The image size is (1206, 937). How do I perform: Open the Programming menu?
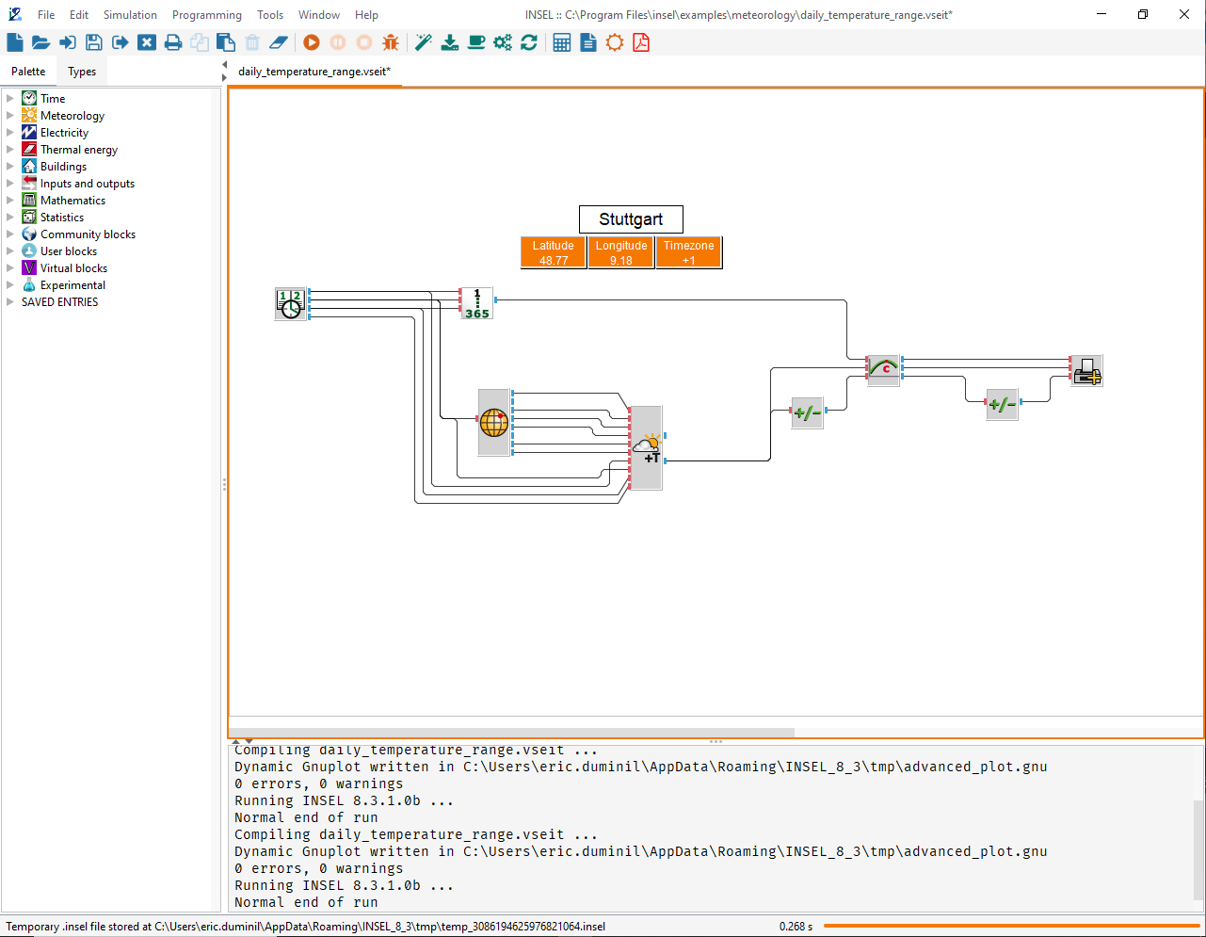click(x=207, y=14)
